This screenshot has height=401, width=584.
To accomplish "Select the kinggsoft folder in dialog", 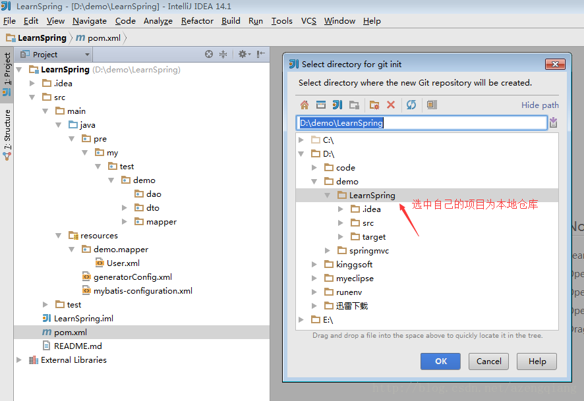I will pyautogui.click(x=354, y=264).
